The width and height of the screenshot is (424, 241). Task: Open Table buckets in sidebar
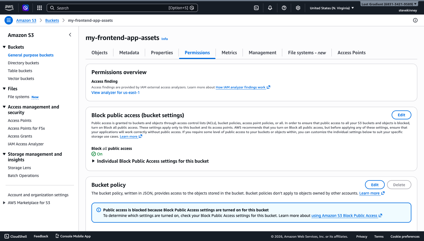20,71
